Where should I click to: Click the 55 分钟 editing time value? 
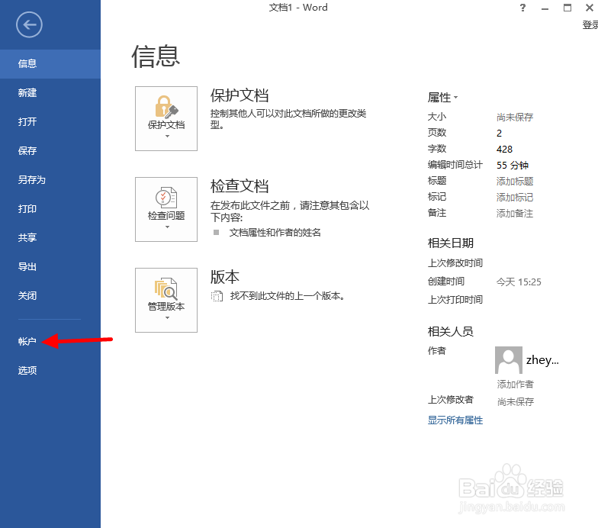(x=513, y=165)
